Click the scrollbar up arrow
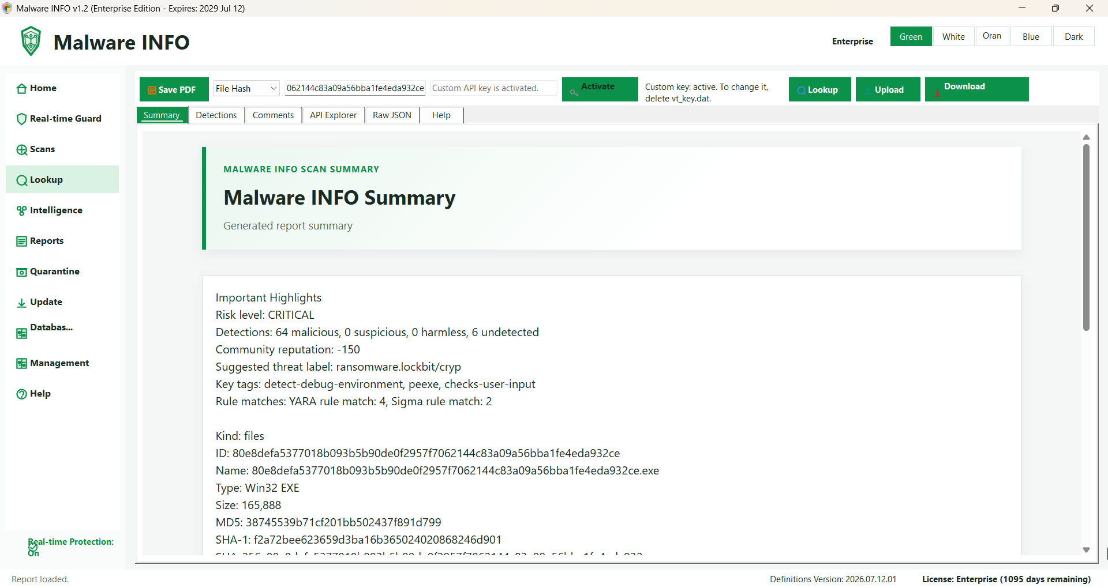Screen dimensions: 1108x588 click(x=1086, y=137)
